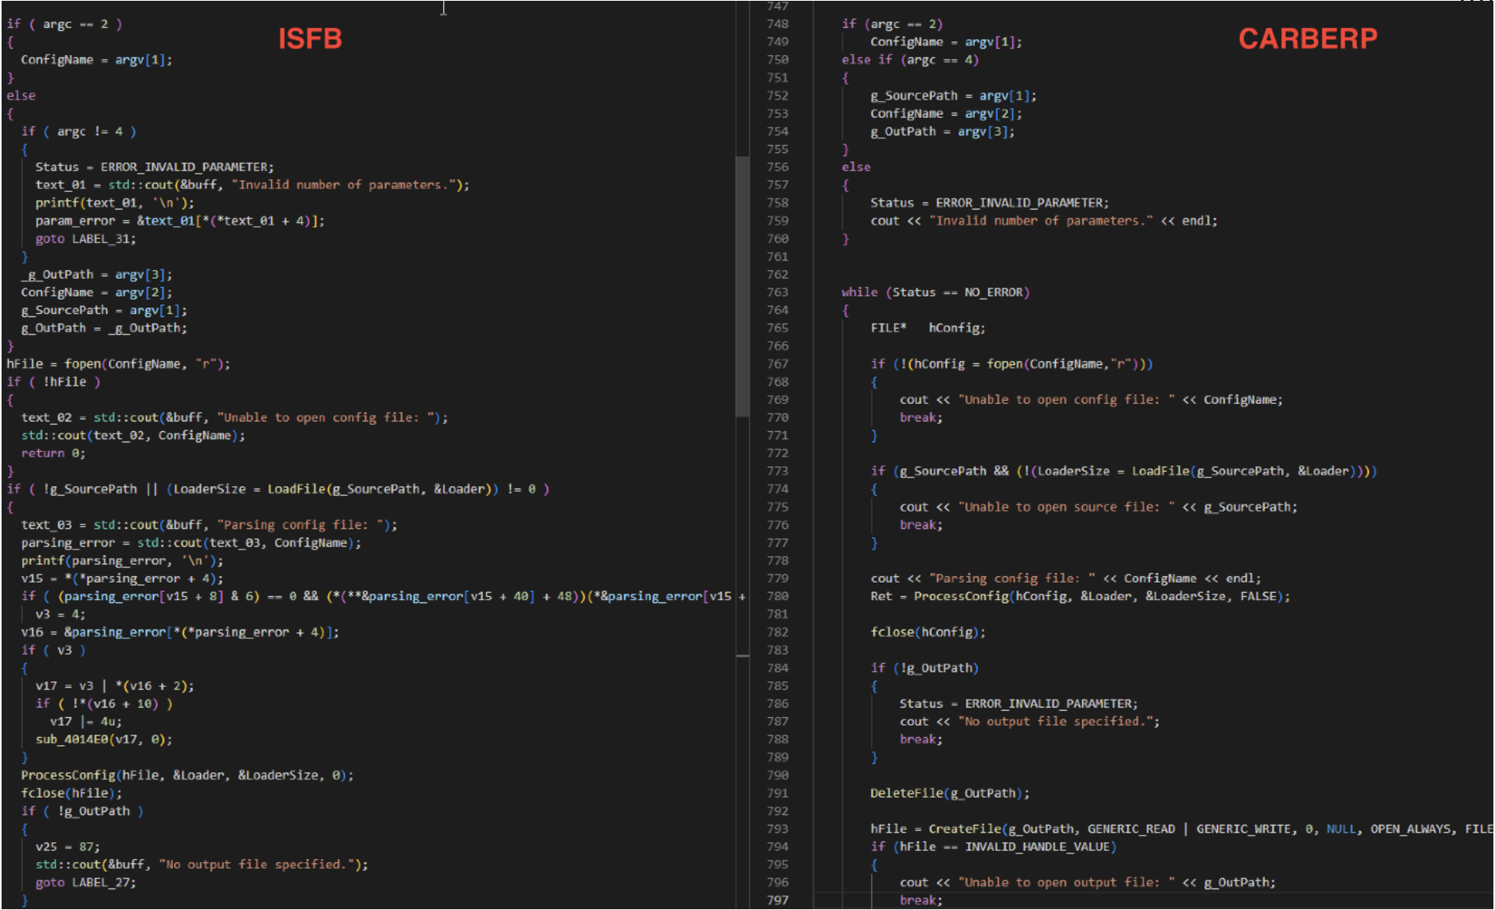Screen dimensions: 1495x910
Task: Click 'if (!(hConfig = fopen' on line 767
Action: point(1012,364)
